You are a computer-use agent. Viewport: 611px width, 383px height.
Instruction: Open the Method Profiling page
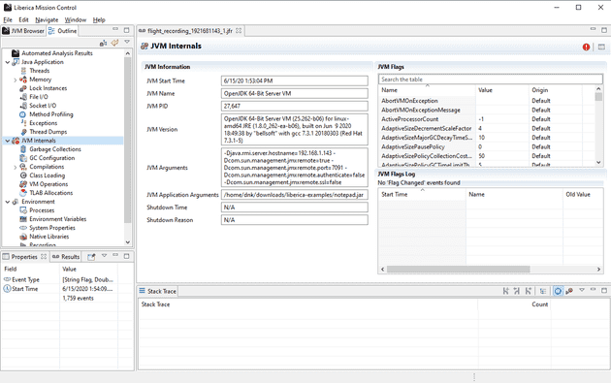click(51, 114)
